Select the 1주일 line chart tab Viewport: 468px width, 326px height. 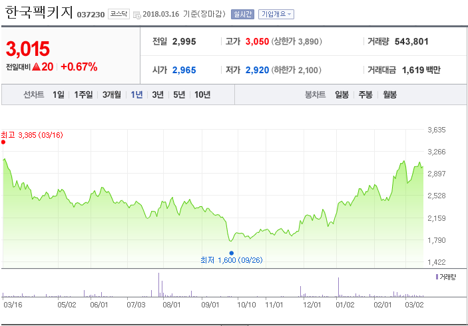[83, 94]
